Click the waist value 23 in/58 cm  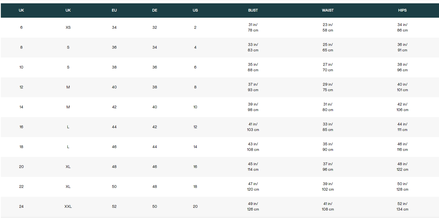[327, 27]
